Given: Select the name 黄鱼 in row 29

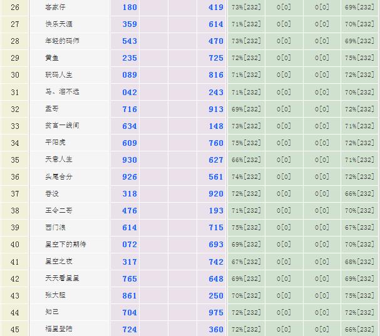Looking at the screenshot, I should 53,58.
